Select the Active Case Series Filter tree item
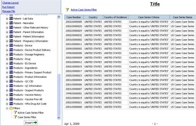This screenshot has height=126, width=196. click(31, 113)
